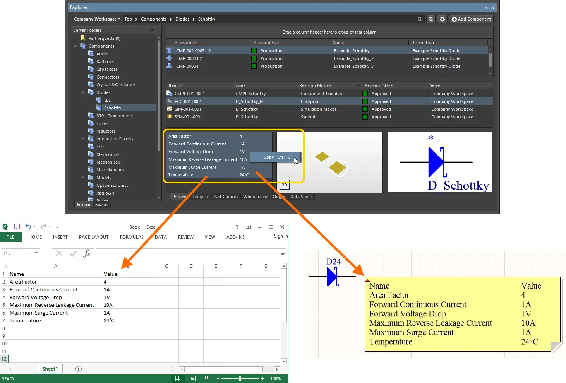The height and width of the screenshot is (383, 566).
Task: Add a new sheet with plus icon
Action: pyautogui.click(x=79, y=369)
